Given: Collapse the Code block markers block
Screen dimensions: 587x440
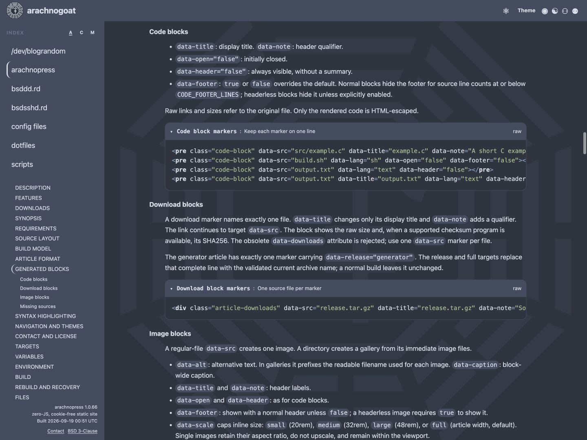Looking at the screenshot, I should [x=171, y=132].
